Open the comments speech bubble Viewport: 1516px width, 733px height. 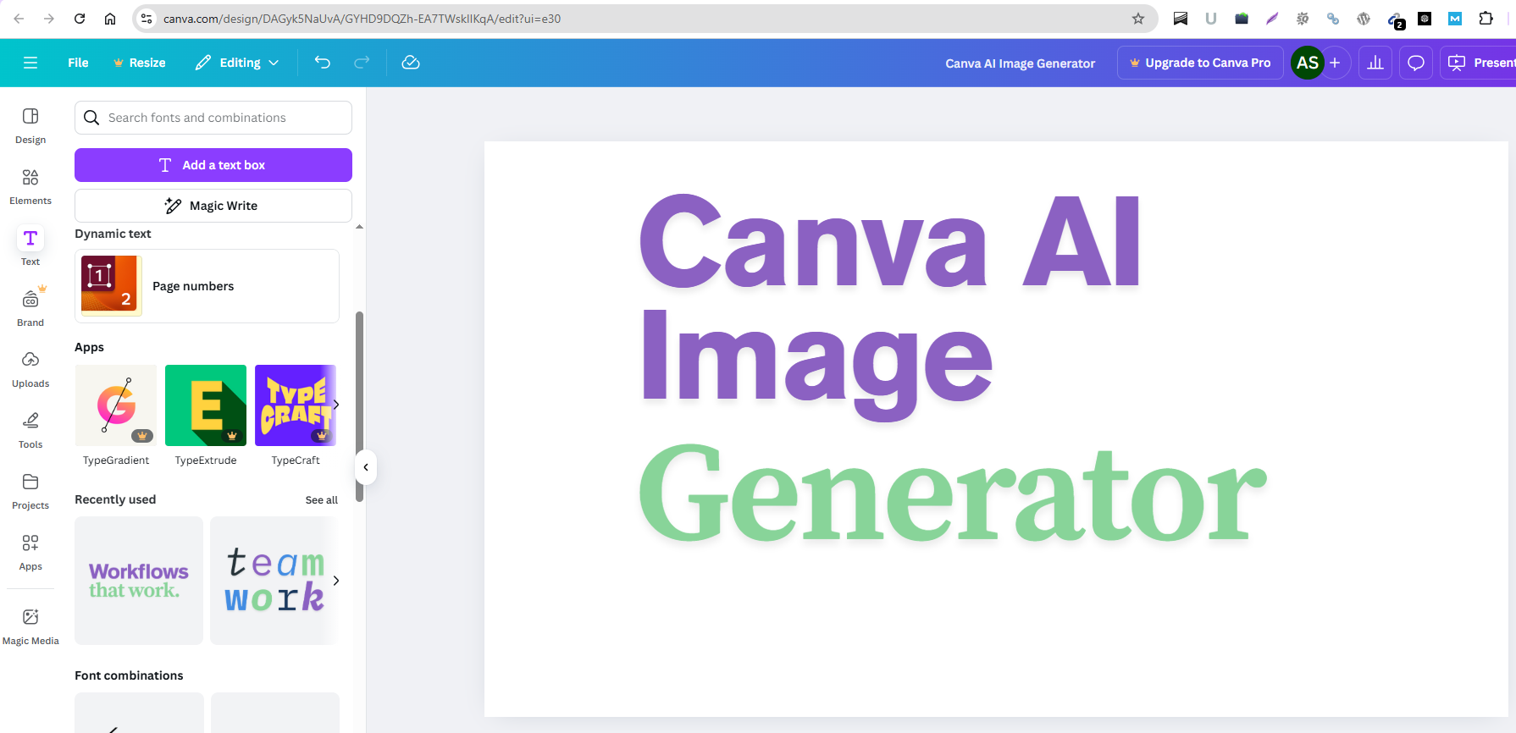(x=1415, y=63)
